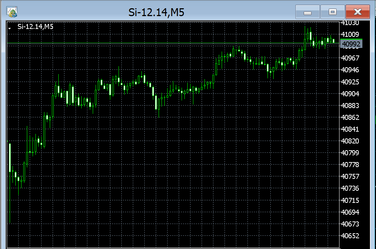Minimize the Si-12.14,M5 chart window
Image resolution: width=376 pixels, height=249 pixels.
pos(307,12)
